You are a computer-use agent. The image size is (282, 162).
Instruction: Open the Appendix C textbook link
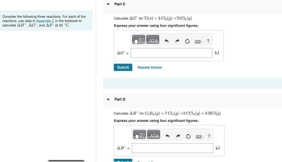pyautogui.click(x=45, y=21)
